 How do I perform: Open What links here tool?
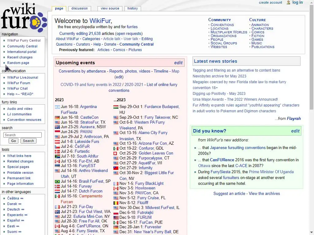point(19,156)
